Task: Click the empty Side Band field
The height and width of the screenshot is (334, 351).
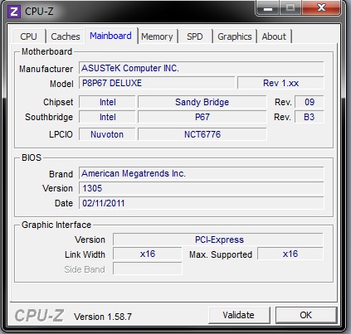Action: pos(148,269)
